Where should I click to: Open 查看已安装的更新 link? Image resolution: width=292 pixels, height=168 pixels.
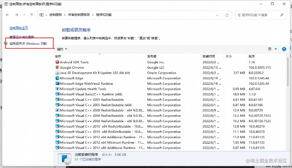22,37
